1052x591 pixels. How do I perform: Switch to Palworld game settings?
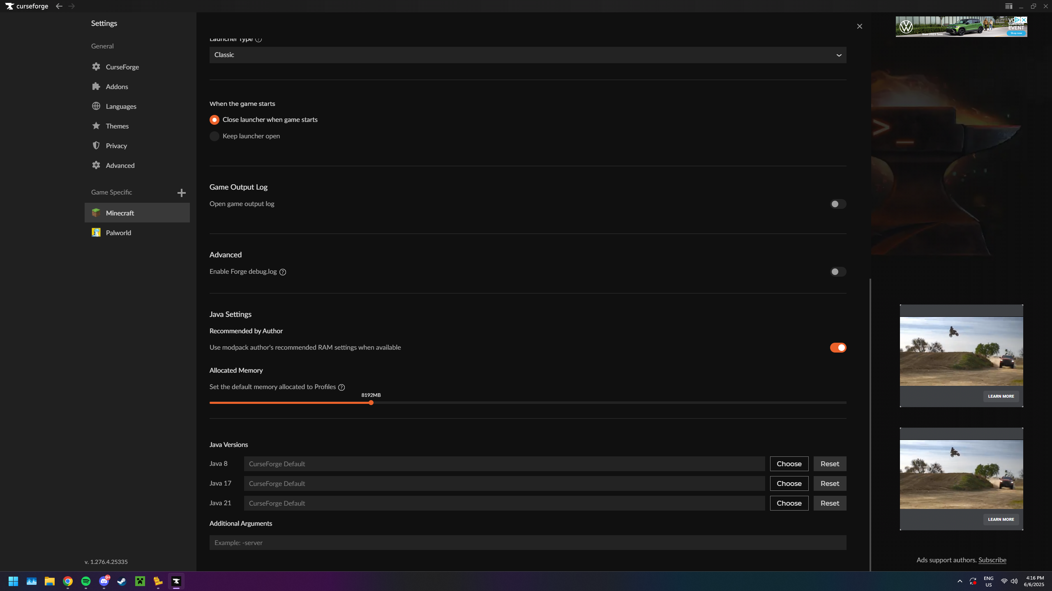pos(118,233)
